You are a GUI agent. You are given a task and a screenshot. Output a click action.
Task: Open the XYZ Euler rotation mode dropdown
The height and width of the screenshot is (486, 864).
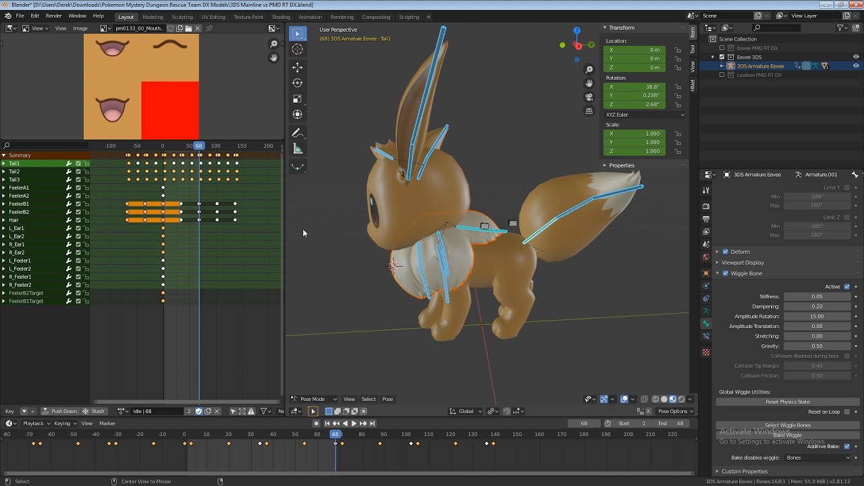[645, 115]
